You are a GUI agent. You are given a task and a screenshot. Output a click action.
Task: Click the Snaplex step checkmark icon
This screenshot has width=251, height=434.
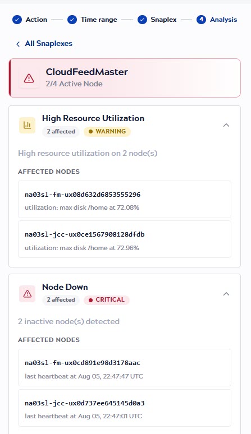point(142,20)
